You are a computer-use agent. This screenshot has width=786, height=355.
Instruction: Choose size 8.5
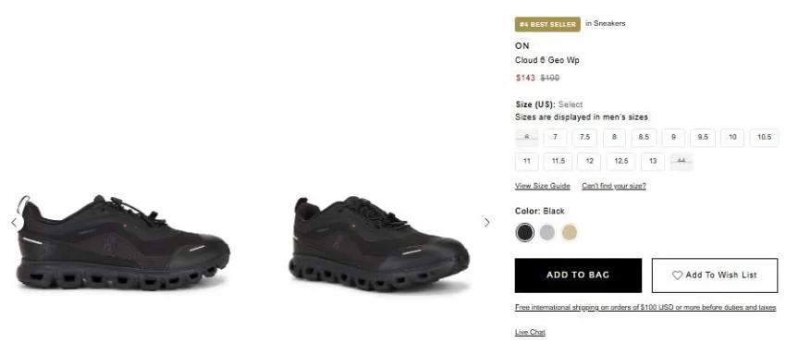point(644,138)
